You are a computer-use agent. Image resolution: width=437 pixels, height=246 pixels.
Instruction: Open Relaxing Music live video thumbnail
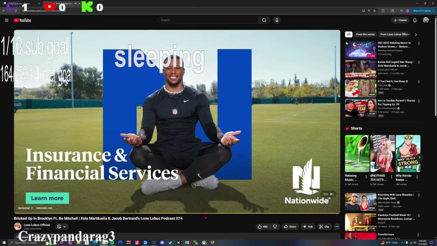[360, 50]
